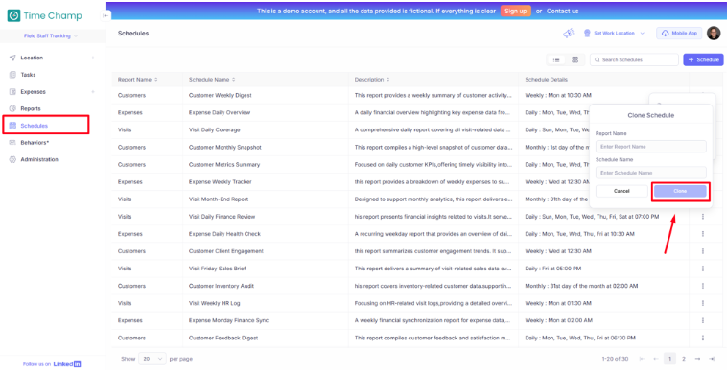The image size is (727, 374).
Task: Sort by Schedule Name column arrows
Action: [234, 80]
